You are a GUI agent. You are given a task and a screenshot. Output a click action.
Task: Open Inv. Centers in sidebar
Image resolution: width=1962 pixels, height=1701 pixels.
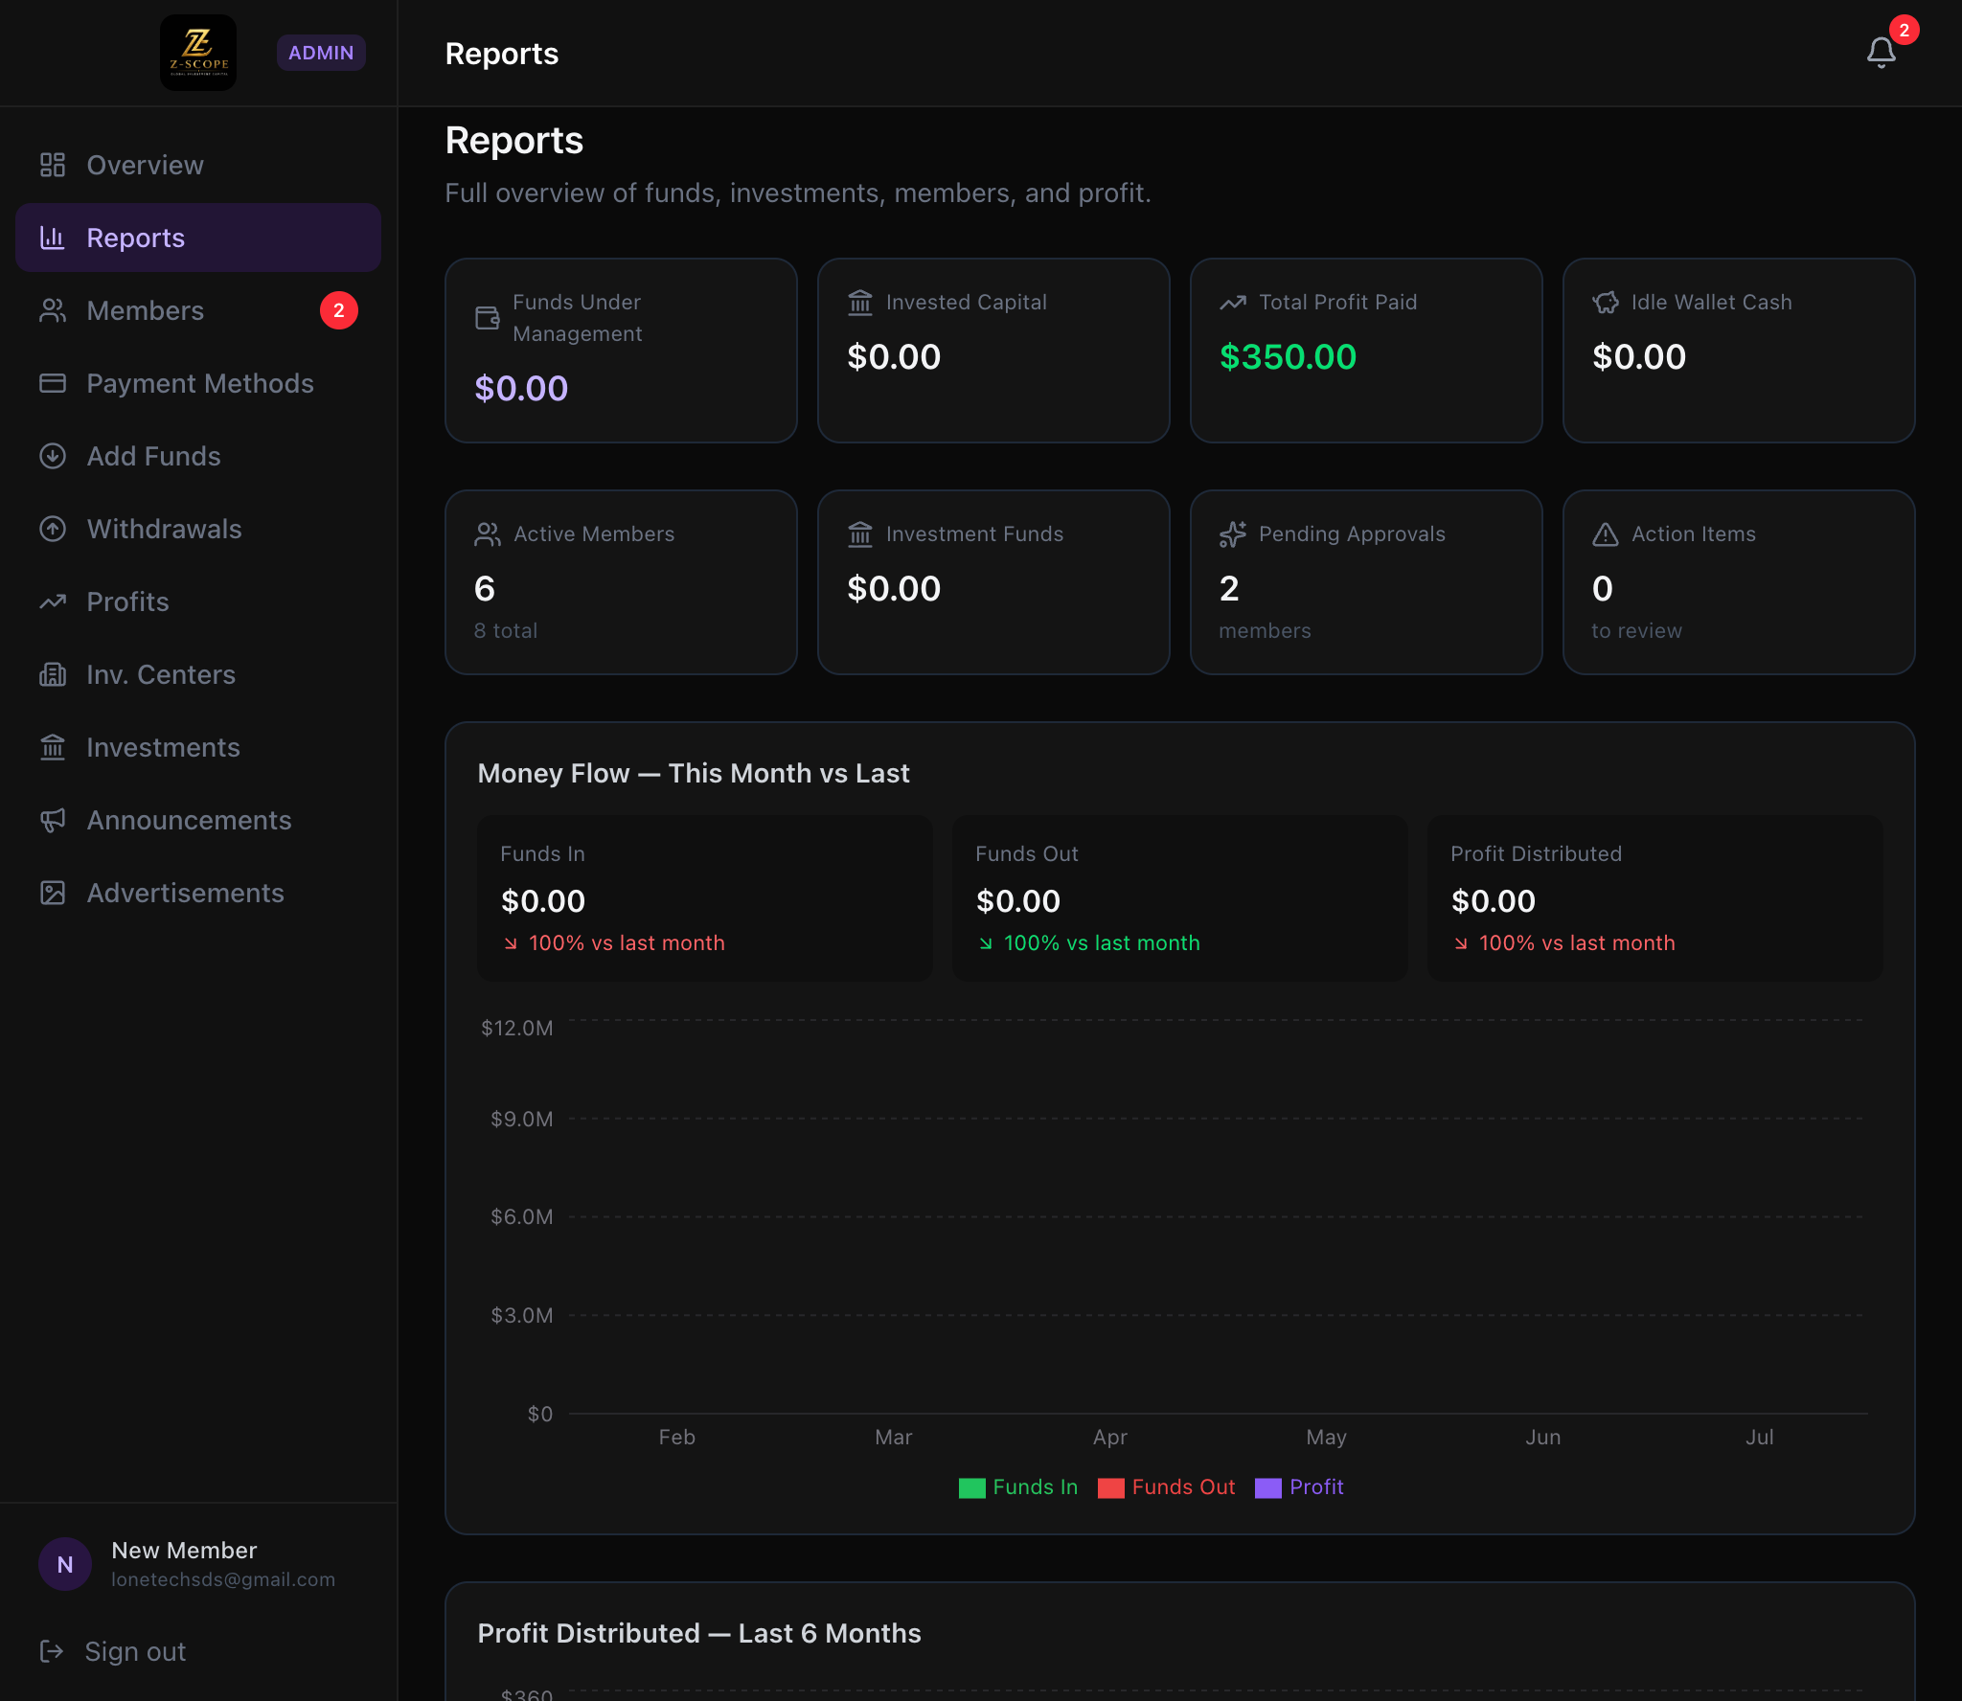pyautogui.click(x=198, y=674)
